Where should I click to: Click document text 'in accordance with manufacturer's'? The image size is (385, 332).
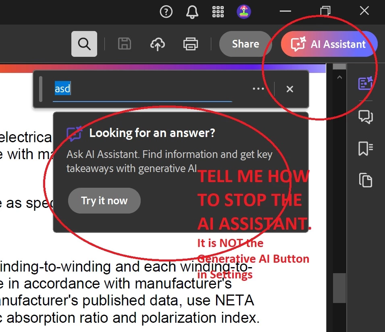120,284
